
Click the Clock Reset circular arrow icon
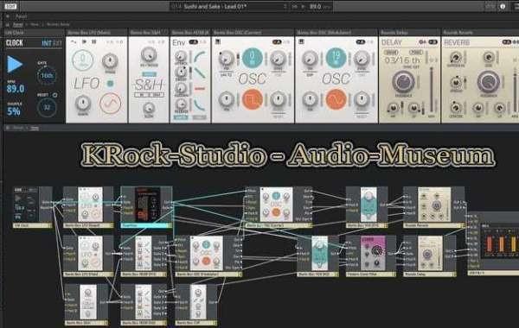coord(55,95)
